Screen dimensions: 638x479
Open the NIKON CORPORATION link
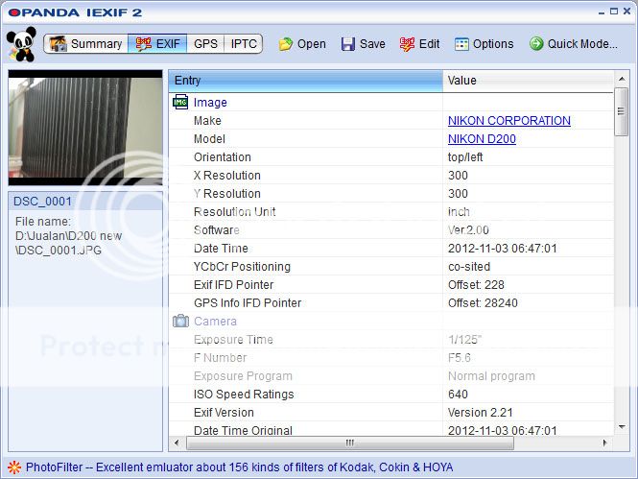508,121
